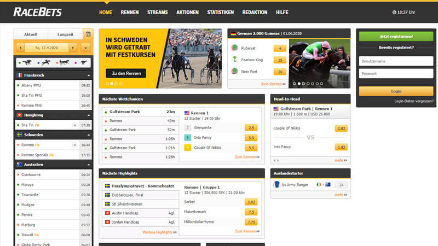Click Zu den Rennen banner button
The height and width of the screenshot is (246, 438).
pyautogui.click(x=126, y=73)
